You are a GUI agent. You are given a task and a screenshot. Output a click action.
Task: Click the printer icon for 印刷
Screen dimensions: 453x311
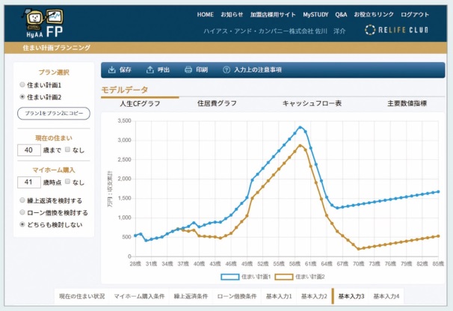[x=188, y=70]
